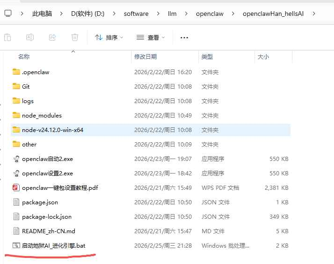Click the PDF icon of openclaw一键包设置教程.pdf
The height and width of the screenshot is (264, 334).
(16, 188)
